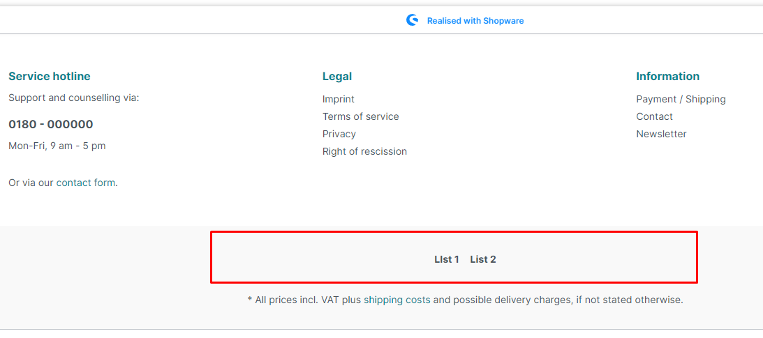Click the Support and counselling text
This screenshot has width=763, height=338.
tap(74, 98)
